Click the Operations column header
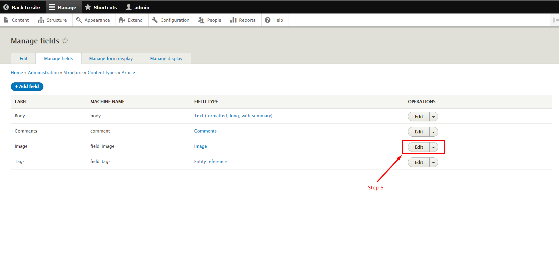Screen dimensions: 559x263 click(x=422, y=102)
